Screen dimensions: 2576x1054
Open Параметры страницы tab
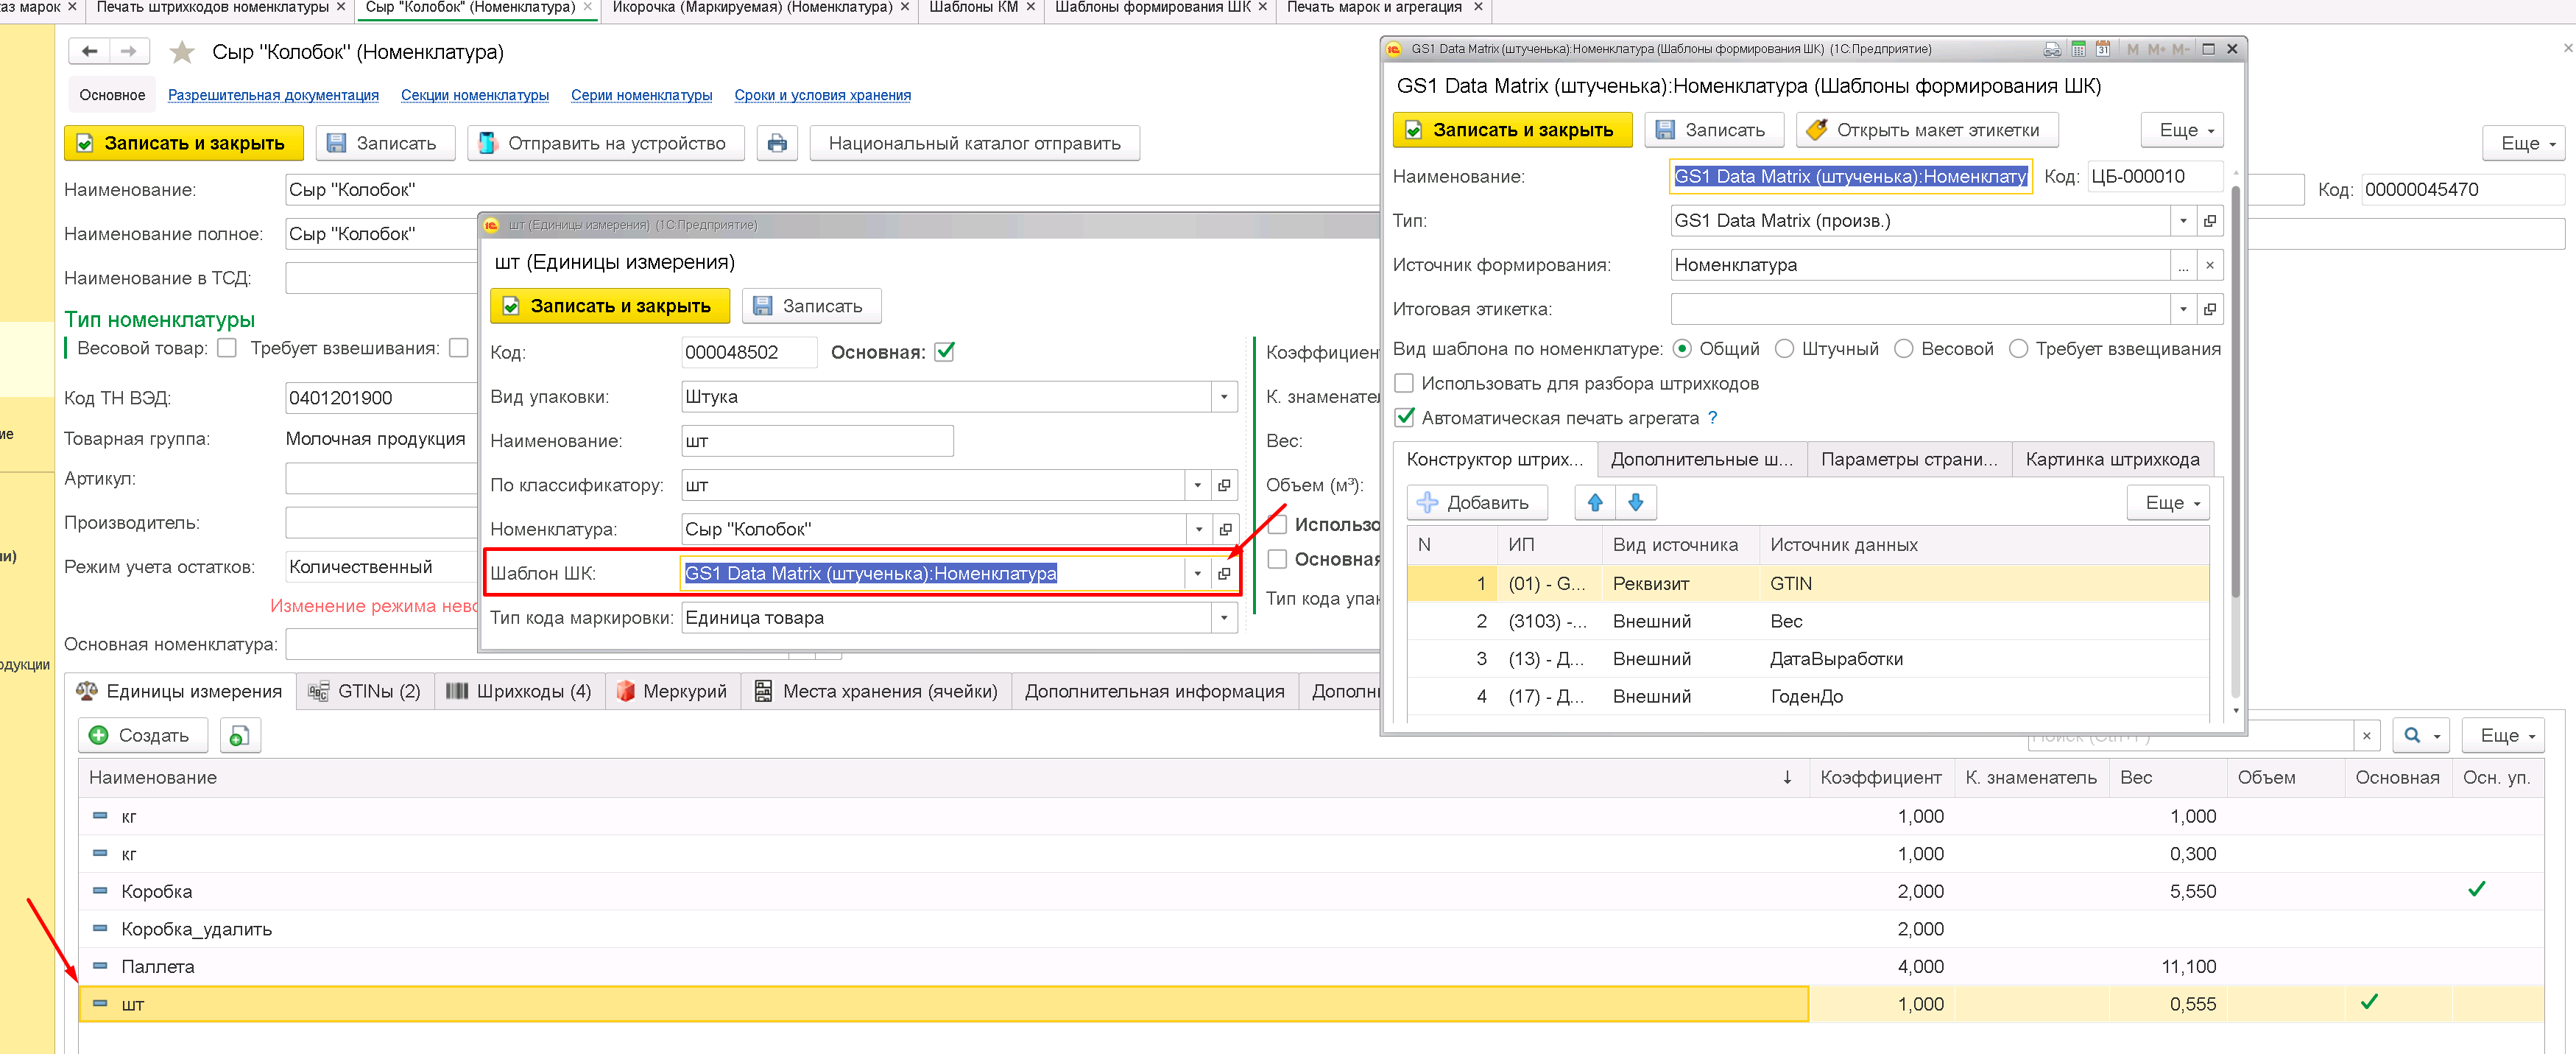coord(1908,459)
